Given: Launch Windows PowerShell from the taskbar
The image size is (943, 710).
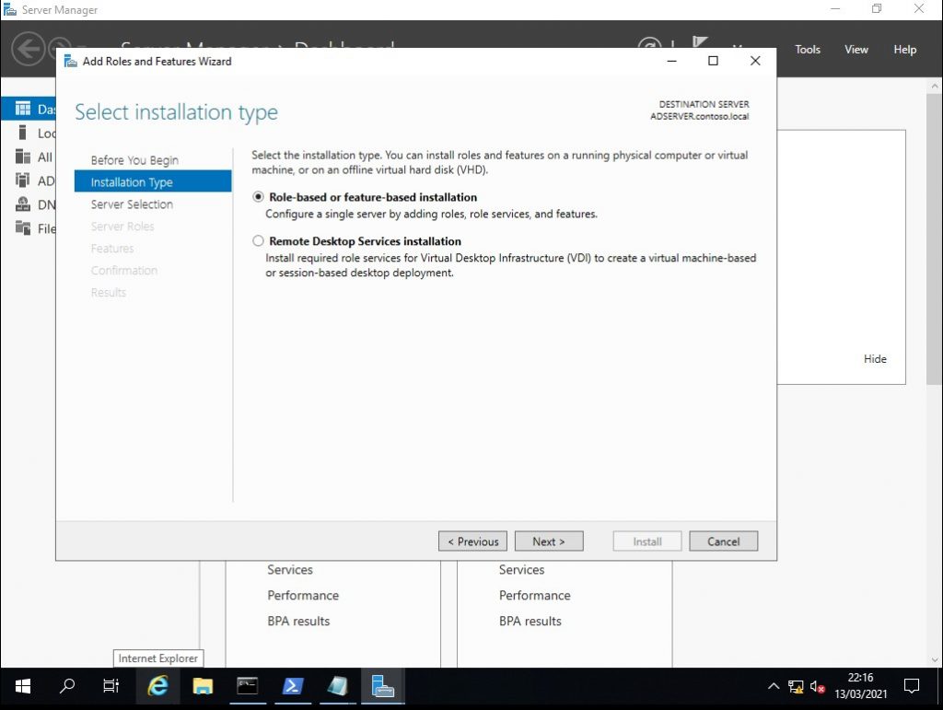Looking at the screenshot, I should (292, 686).
